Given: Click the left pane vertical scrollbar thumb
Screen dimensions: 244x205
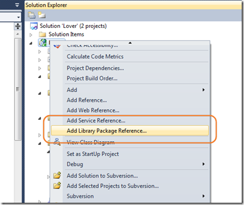Looking at the screenshot, I should [18, 89].
